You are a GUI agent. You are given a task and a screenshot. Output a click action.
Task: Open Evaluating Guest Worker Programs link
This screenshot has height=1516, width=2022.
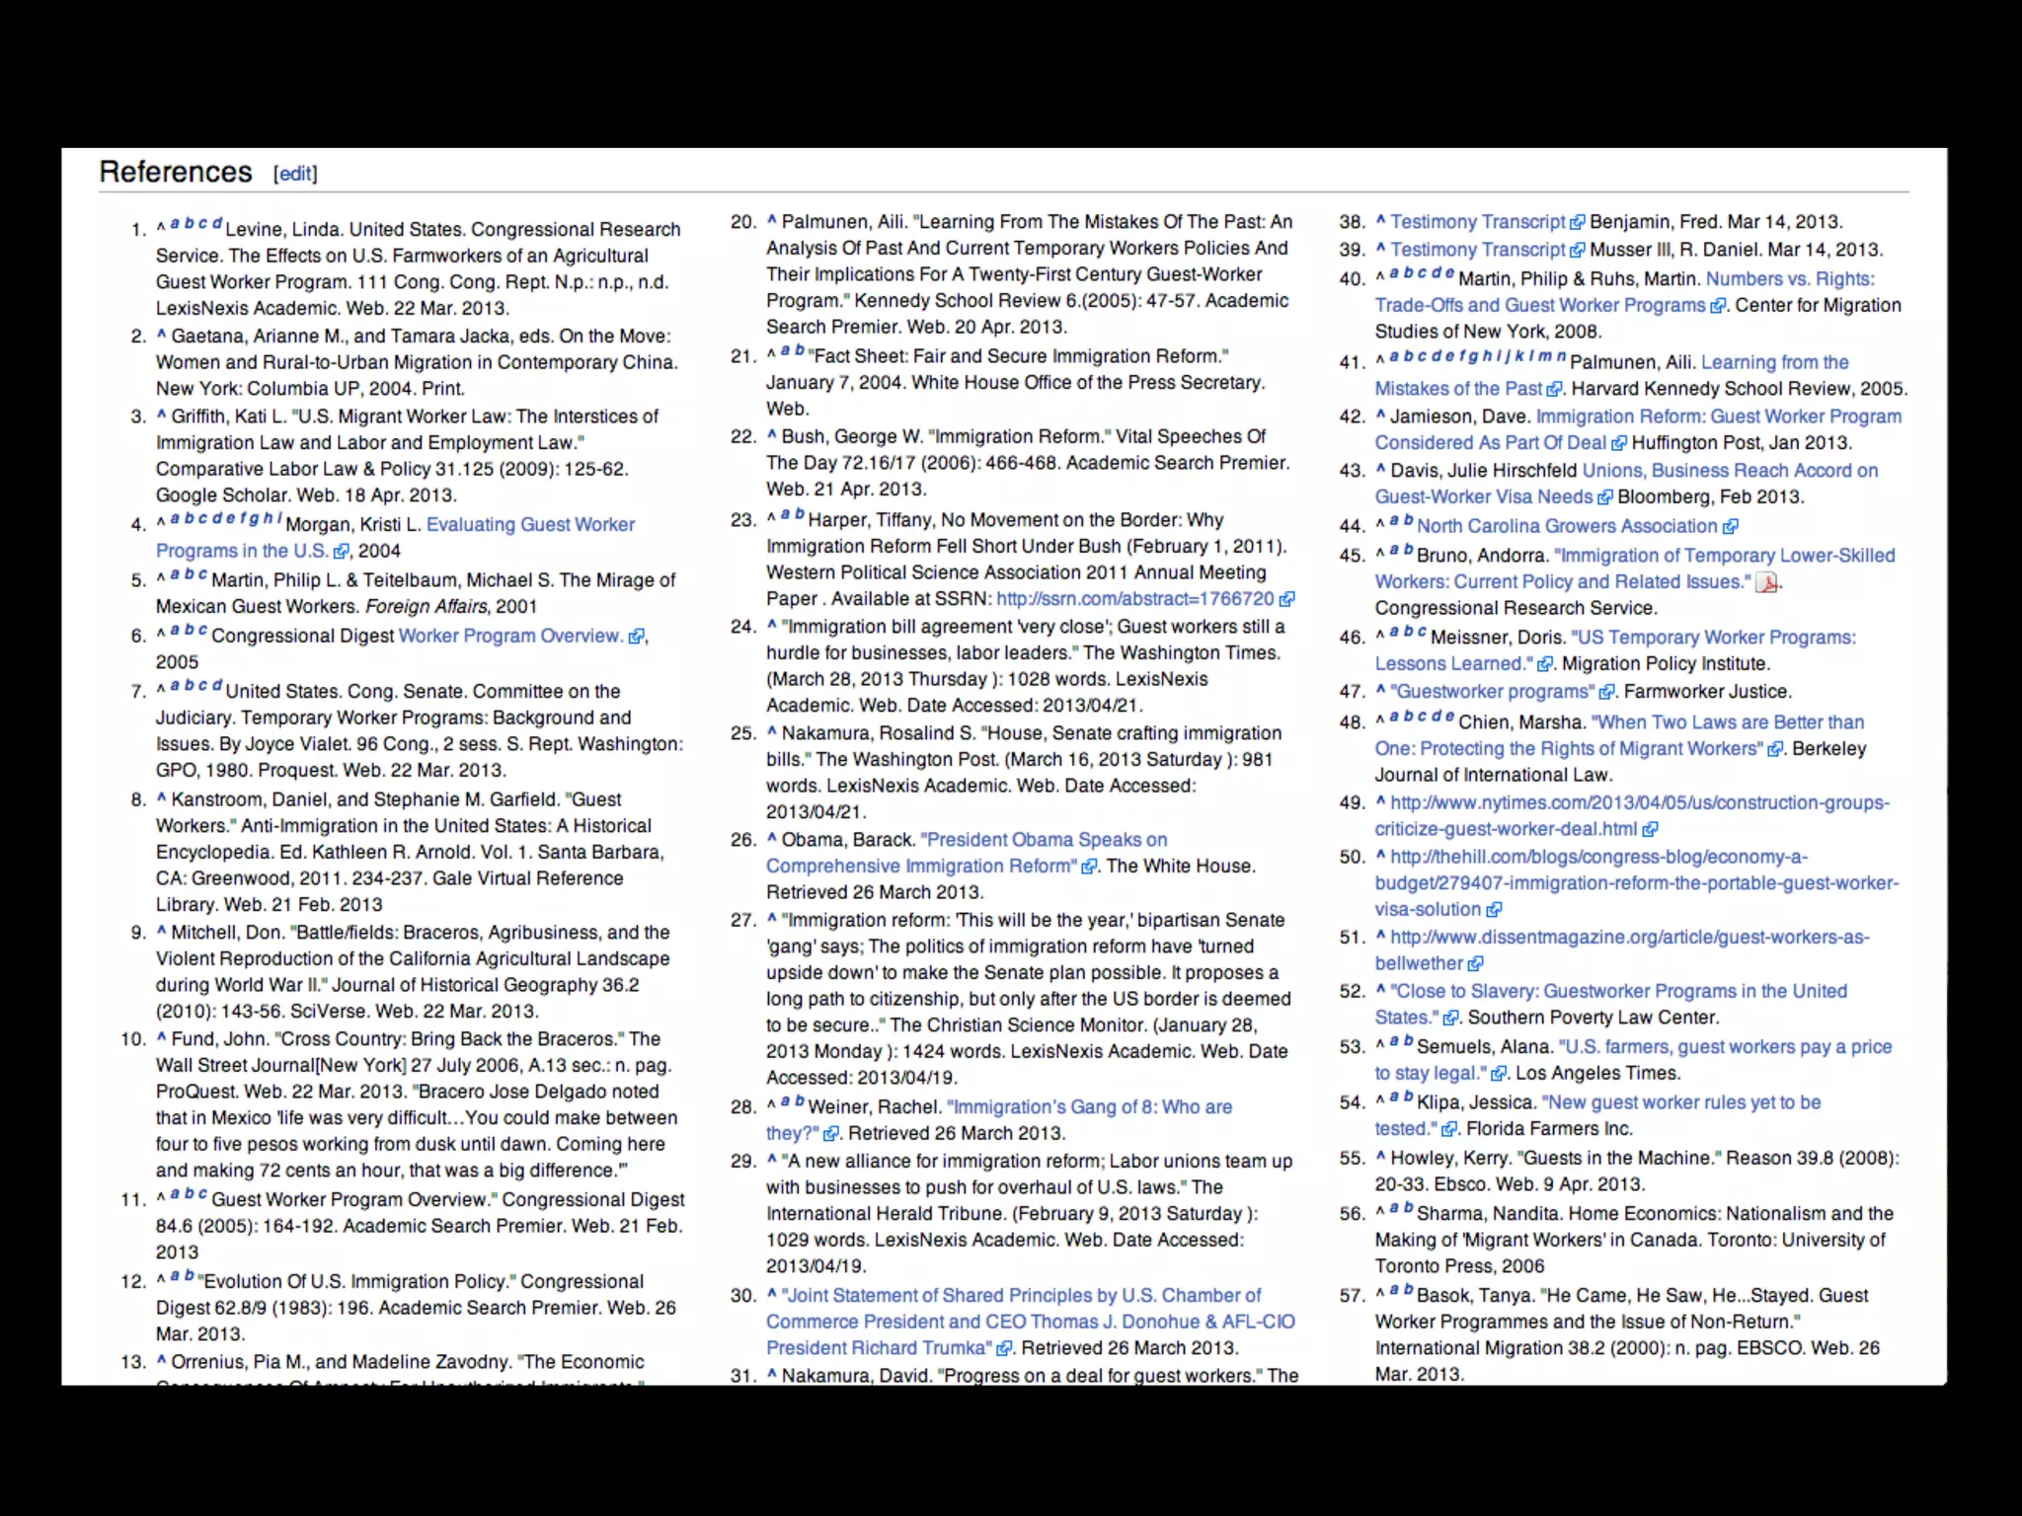pyautogui.click(x=530, y=525)
